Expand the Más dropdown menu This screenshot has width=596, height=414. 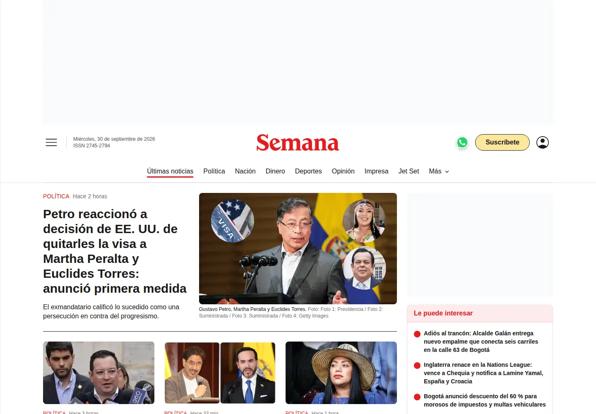tap(439, 171)
